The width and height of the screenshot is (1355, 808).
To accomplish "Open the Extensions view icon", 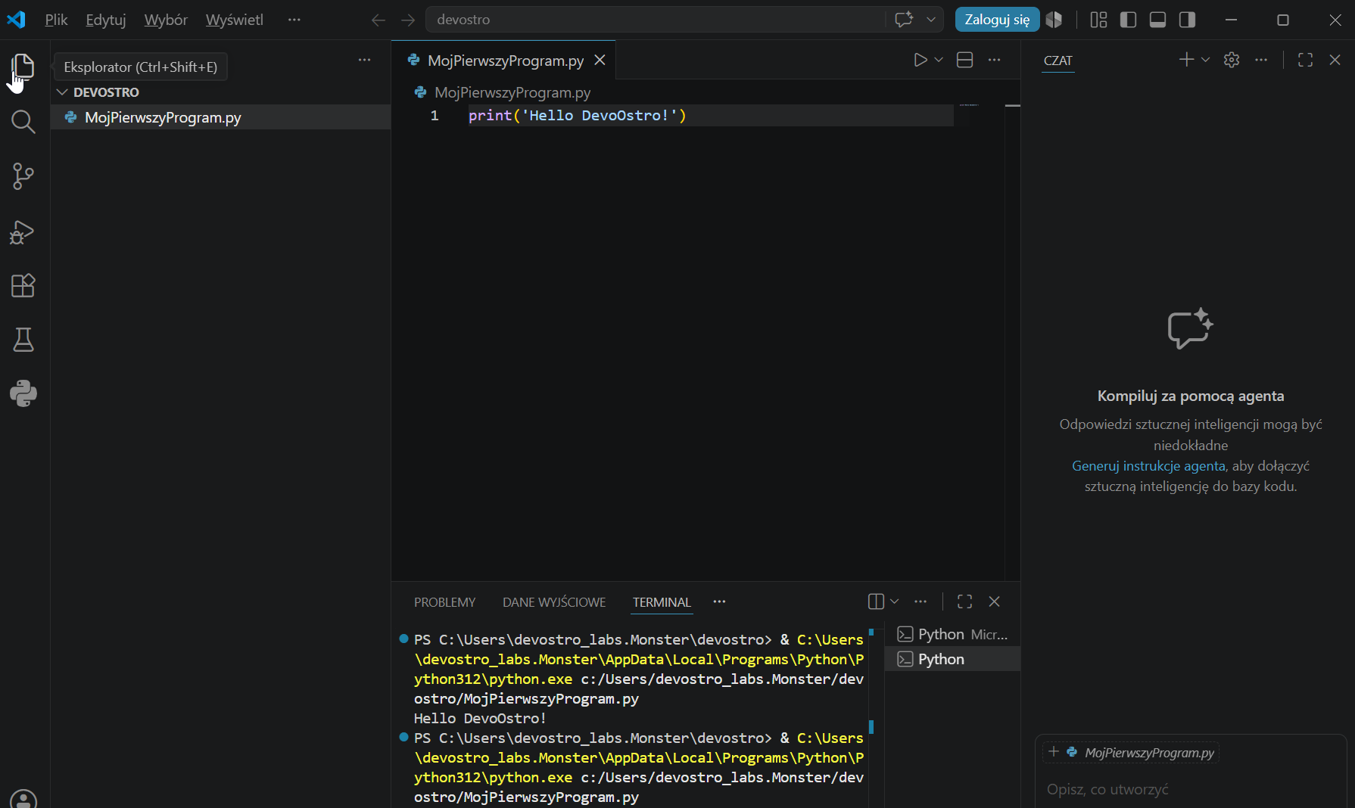I will (x=23, y=285).
